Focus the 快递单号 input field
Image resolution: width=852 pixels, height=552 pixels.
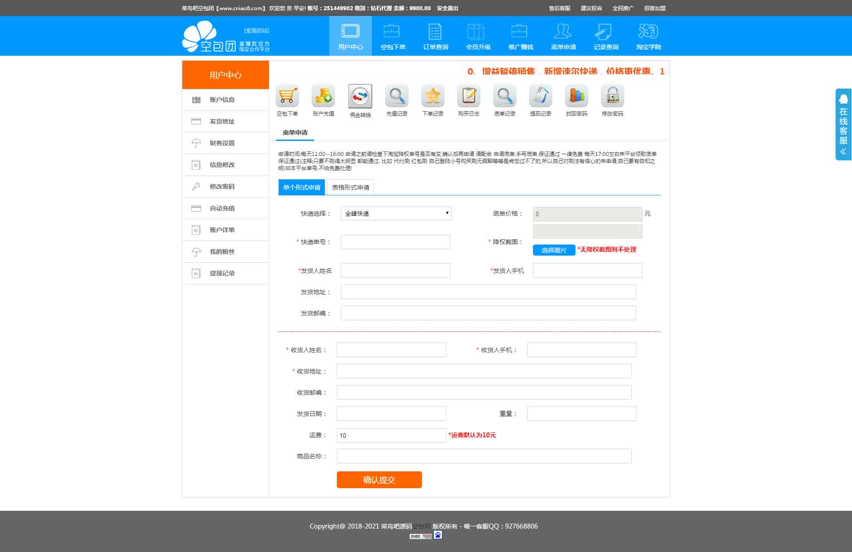pyautogui.click(x=395, y=242)
